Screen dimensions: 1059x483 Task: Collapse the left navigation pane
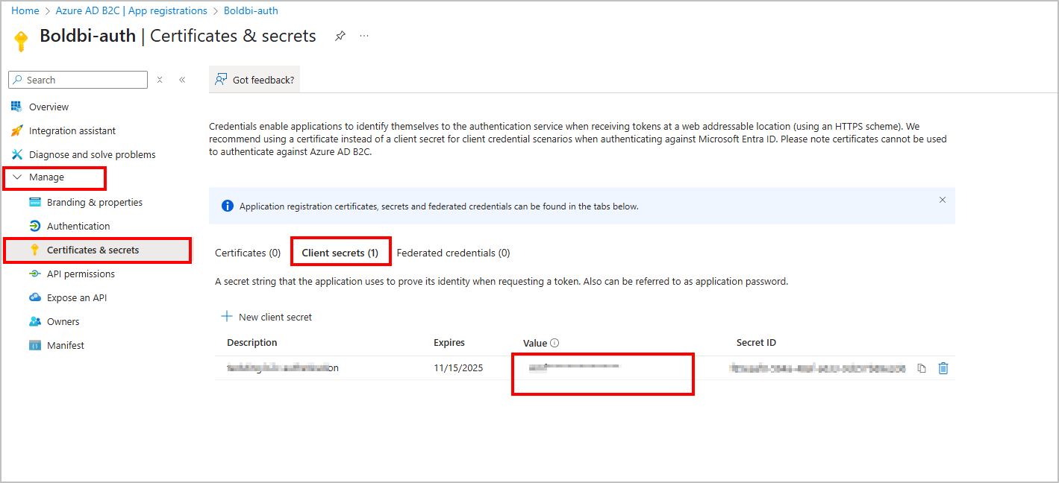click(182, 79)
